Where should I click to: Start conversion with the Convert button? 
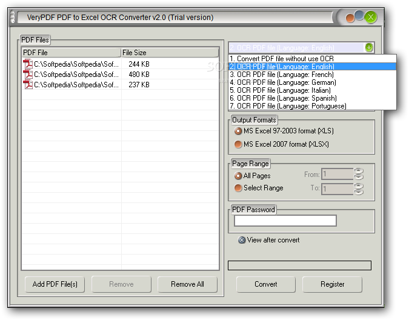click(x=266, y=284)
